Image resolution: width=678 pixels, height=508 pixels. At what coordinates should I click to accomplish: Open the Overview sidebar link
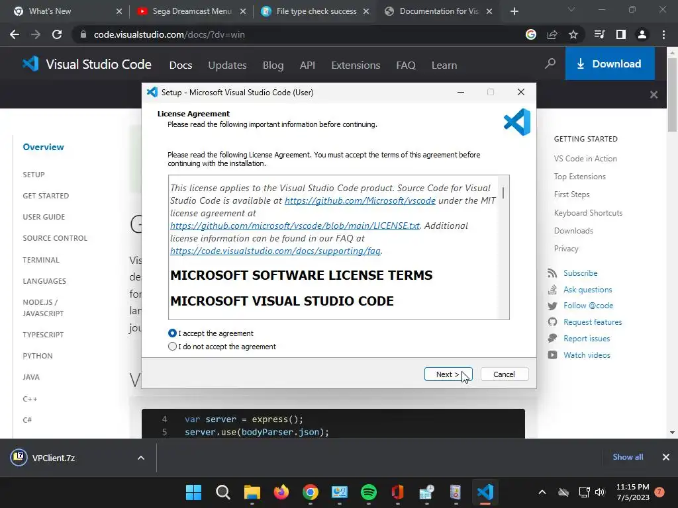43,147
